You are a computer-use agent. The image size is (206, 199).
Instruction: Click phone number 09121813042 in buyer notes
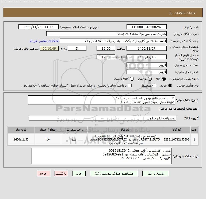[x=119, y=150]
